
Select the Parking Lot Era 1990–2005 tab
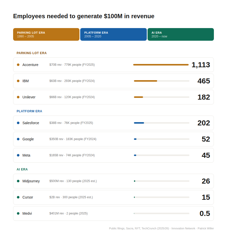click(x=46, y=34)
